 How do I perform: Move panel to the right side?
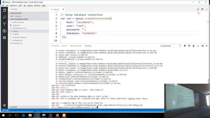[202, 46]
